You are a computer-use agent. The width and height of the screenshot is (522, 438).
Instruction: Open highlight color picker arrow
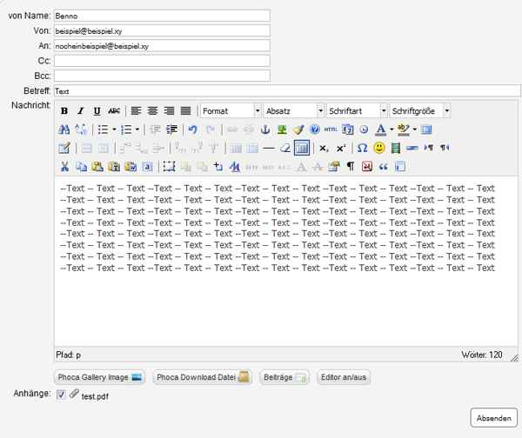tap(414, 129)
